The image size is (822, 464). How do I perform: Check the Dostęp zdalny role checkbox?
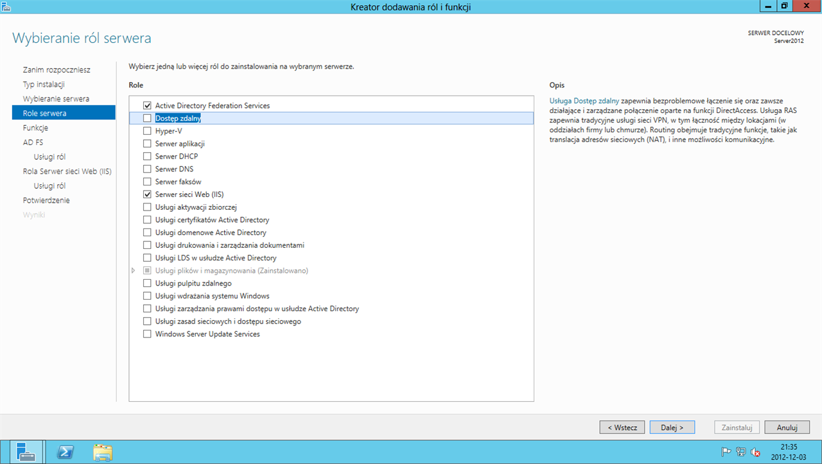(x=147, y=118)
